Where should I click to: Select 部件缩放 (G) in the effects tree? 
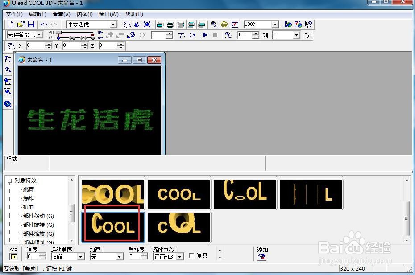(38, 234)
